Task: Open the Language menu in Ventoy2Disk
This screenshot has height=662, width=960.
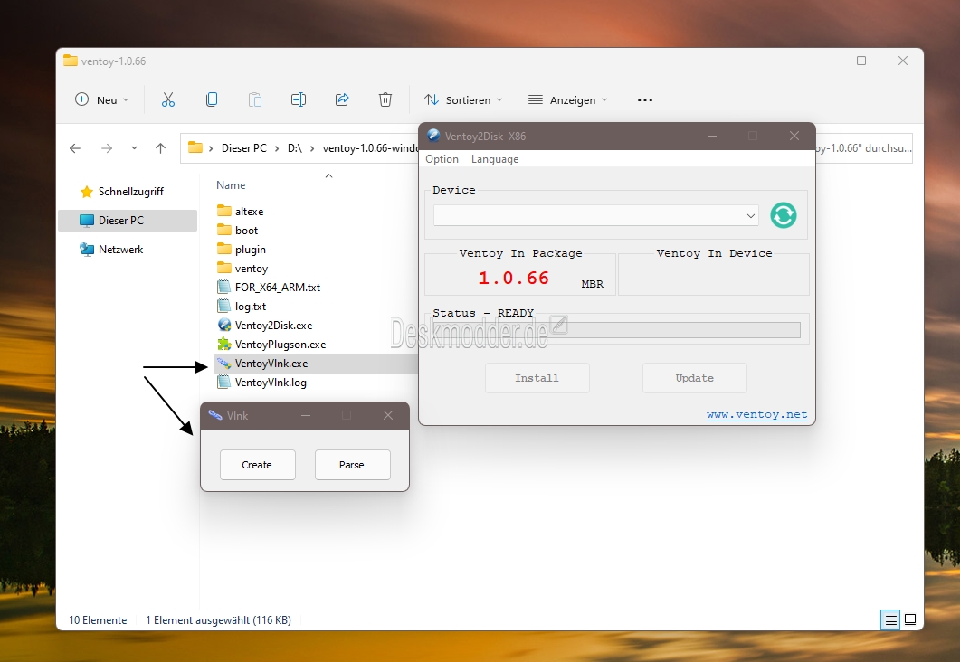Action: (x=495, y=159)
